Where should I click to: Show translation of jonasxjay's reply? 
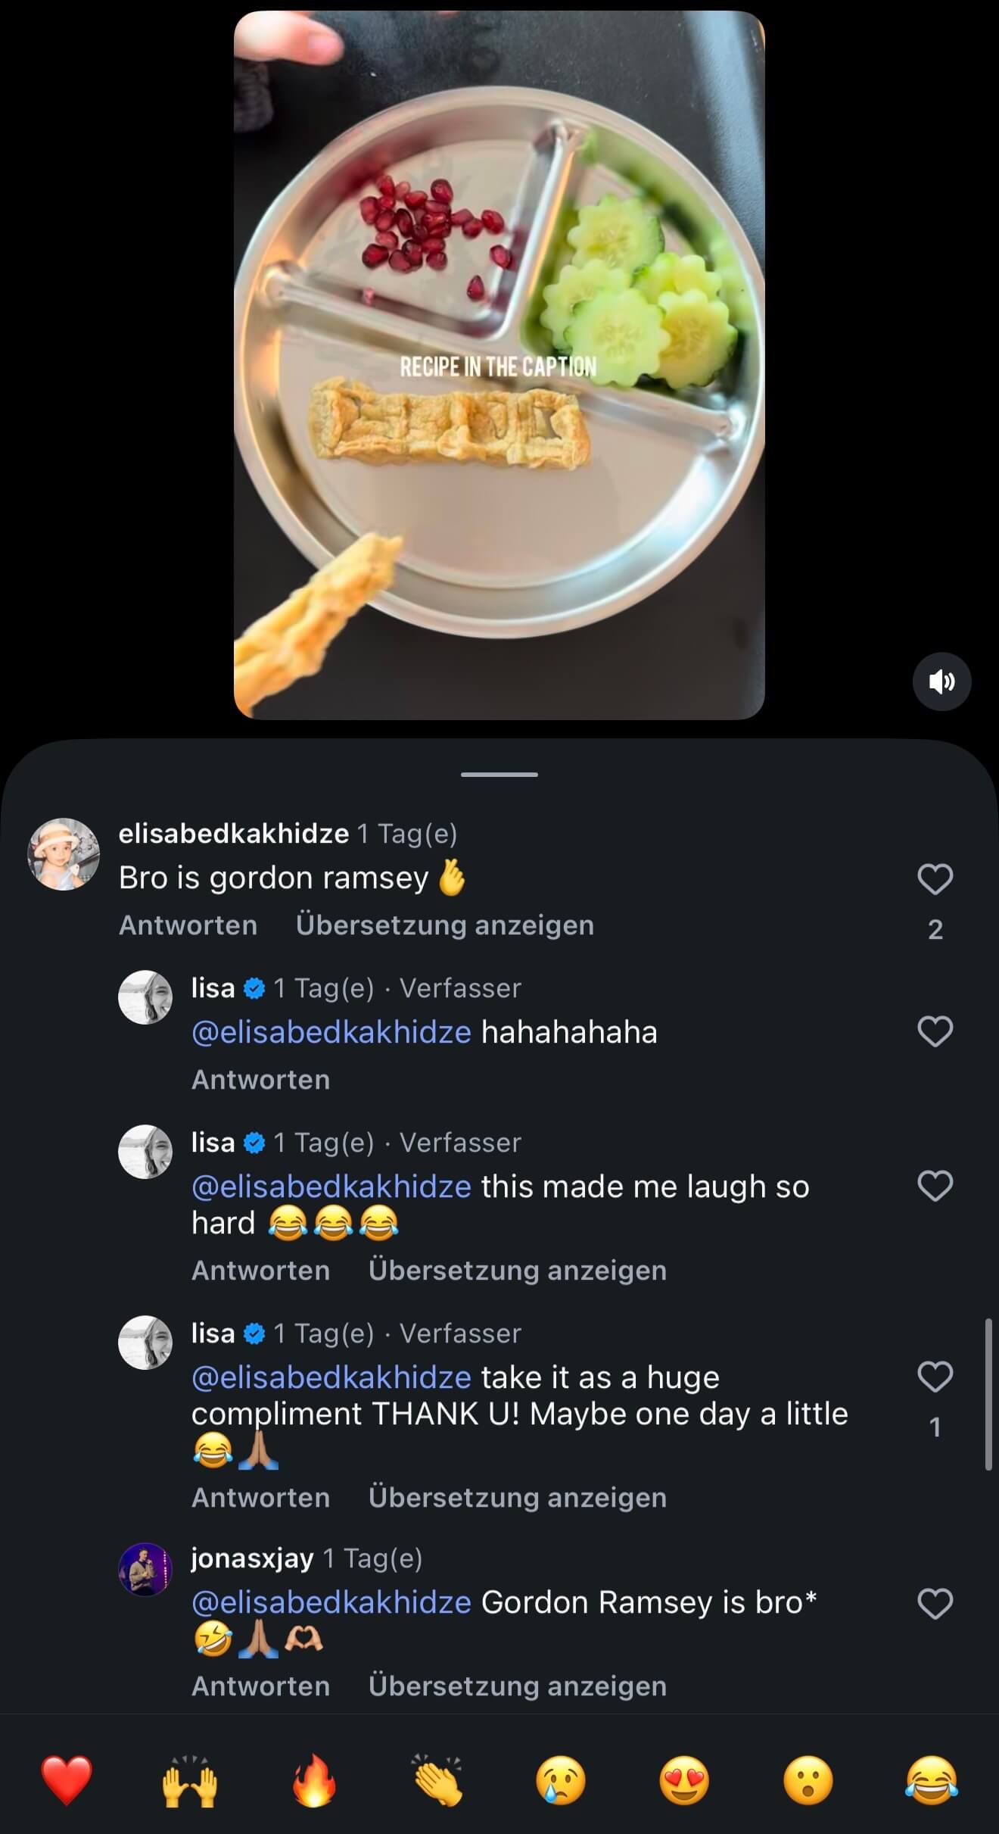(517, 1686)
